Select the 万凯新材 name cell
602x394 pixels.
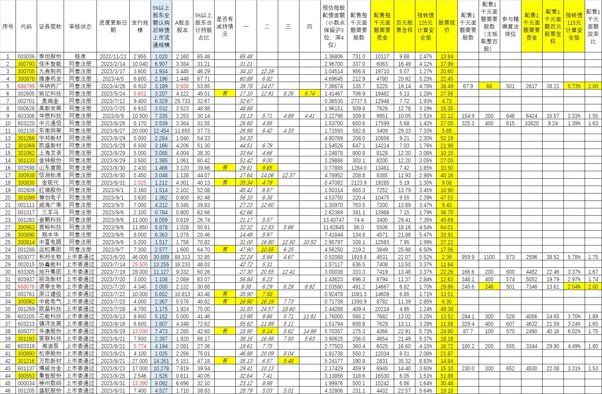coord(50,361)
